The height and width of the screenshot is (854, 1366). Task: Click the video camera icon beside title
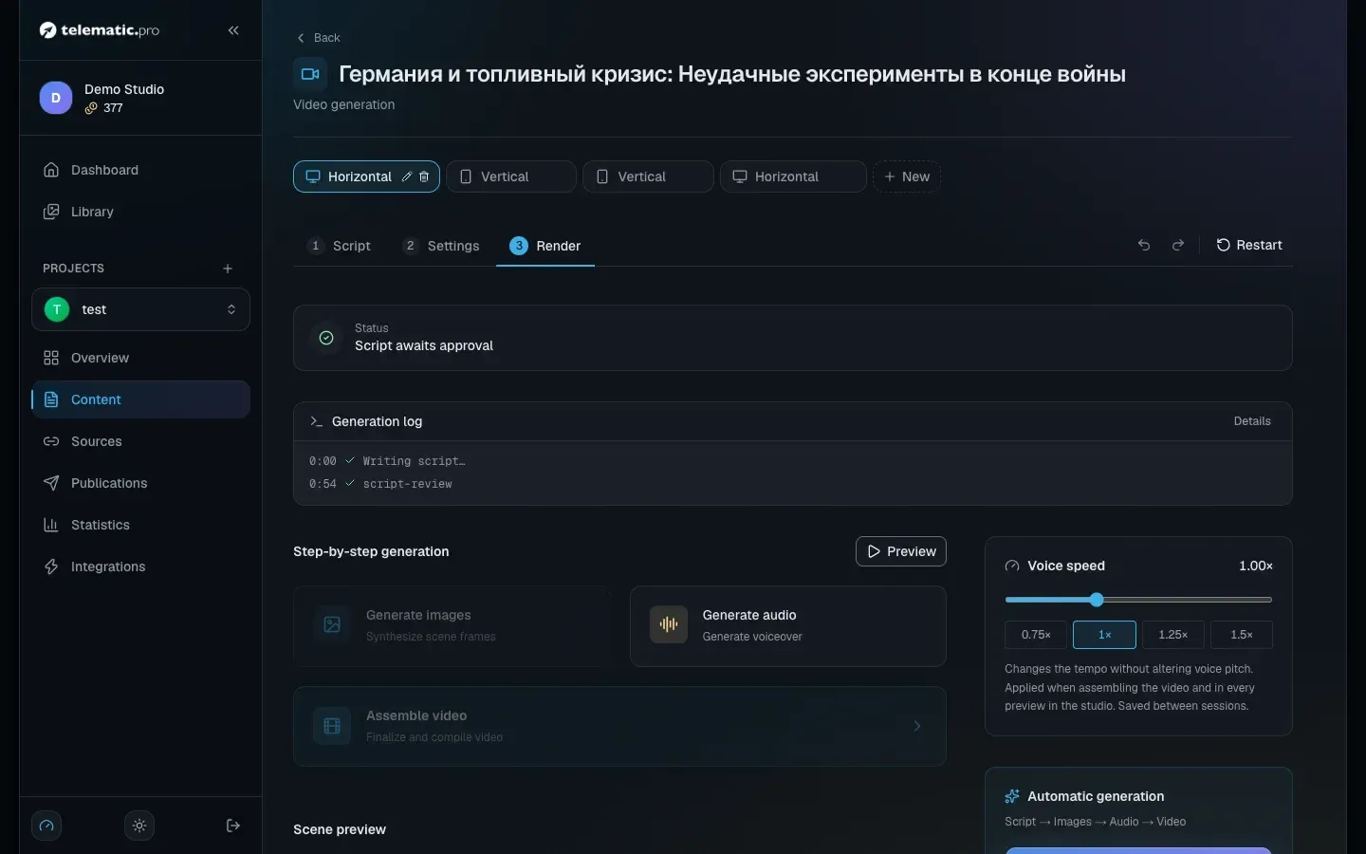coord(310,74)
